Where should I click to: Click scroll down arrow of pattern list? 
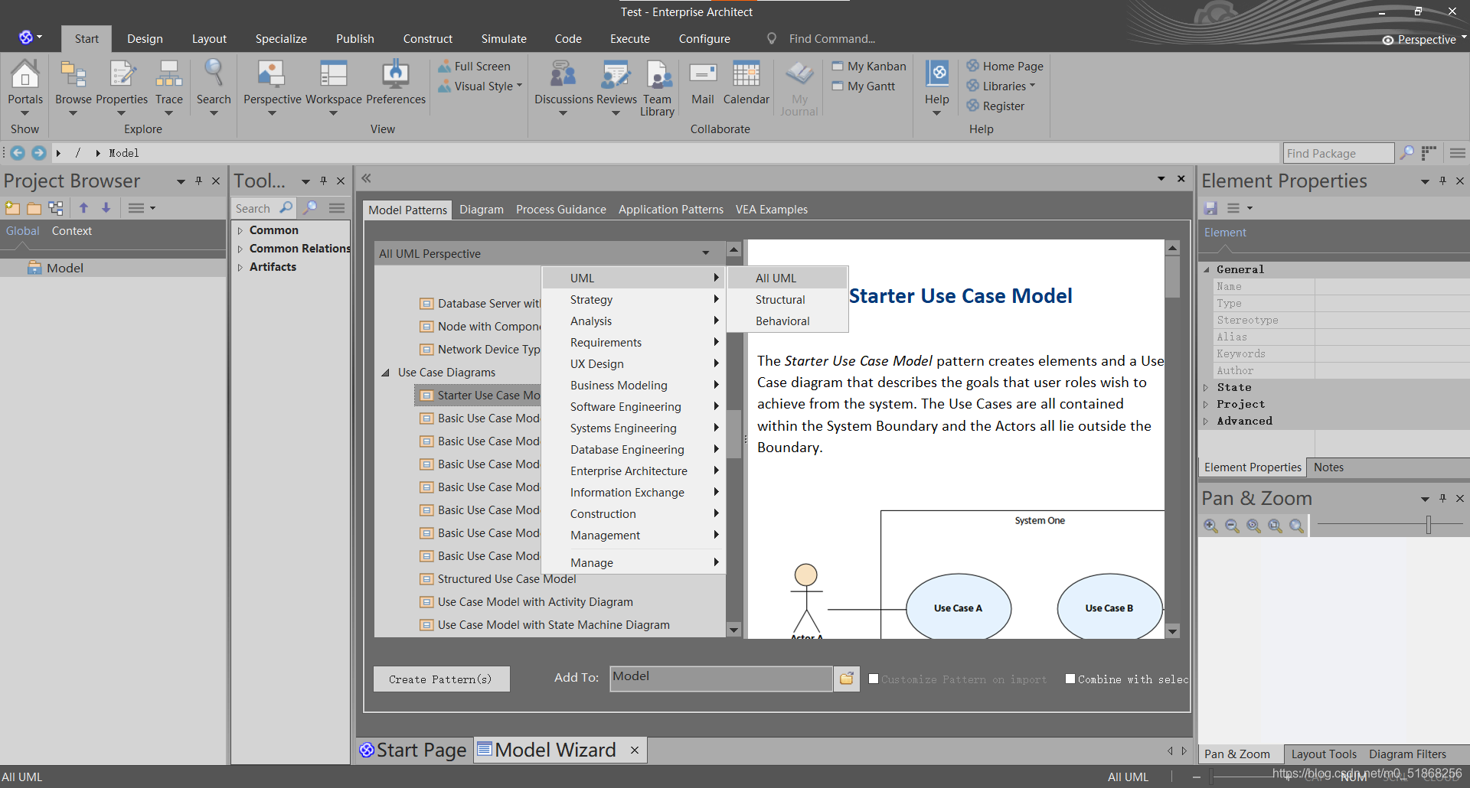click(x=734, y=630)
